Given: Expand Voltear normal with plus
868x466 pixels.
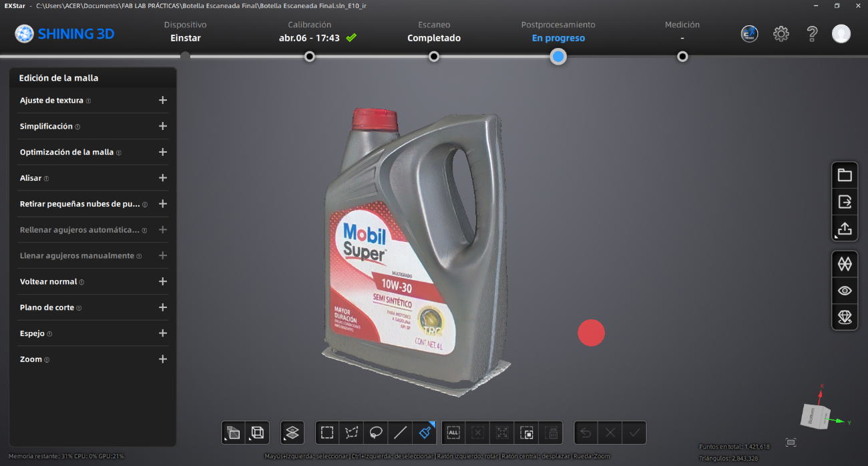Looking at the screenshot, I should click(162, 281).
